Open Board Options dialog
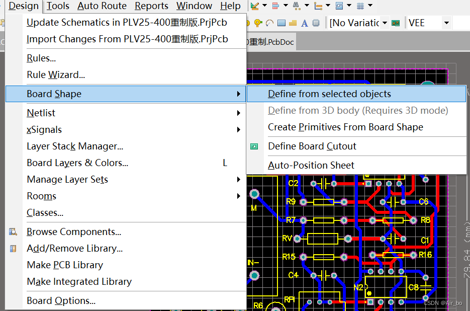This screenshot has width=470, height=311. click(x=61, y=300)
